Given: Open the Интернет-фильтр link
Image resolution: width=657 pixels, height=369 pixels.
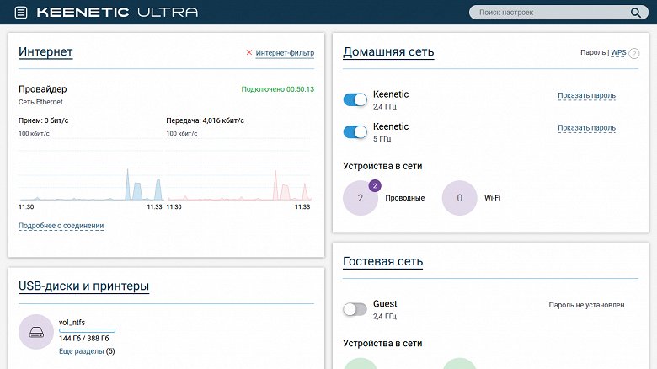Looking at the screenshot, I should tap(285, 53).
